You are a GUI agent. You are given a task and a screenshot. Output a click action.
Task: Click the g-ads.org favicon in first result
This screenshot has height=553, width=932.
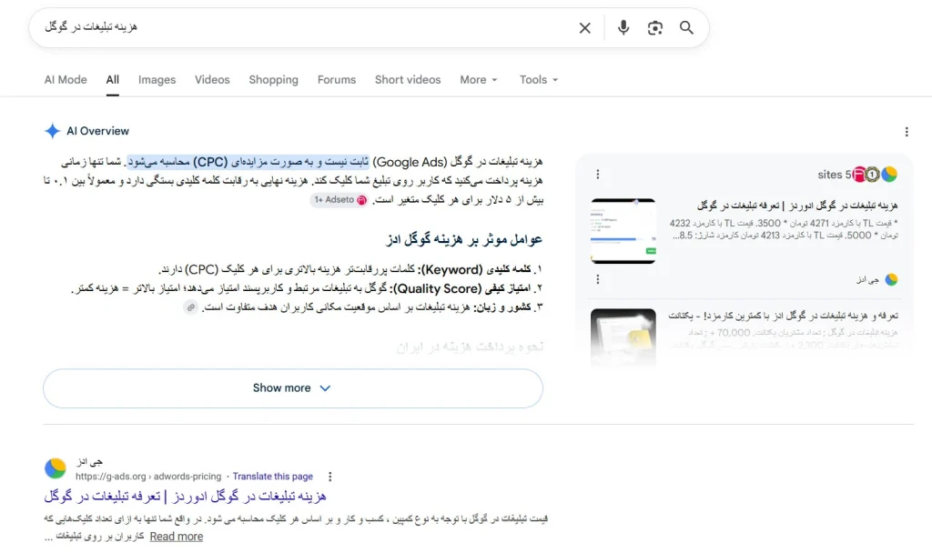[x=56, y=468]
